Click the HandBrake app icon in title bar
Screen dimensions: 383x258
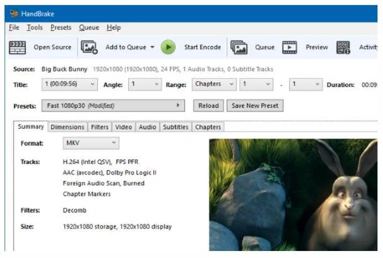[14, 13]
